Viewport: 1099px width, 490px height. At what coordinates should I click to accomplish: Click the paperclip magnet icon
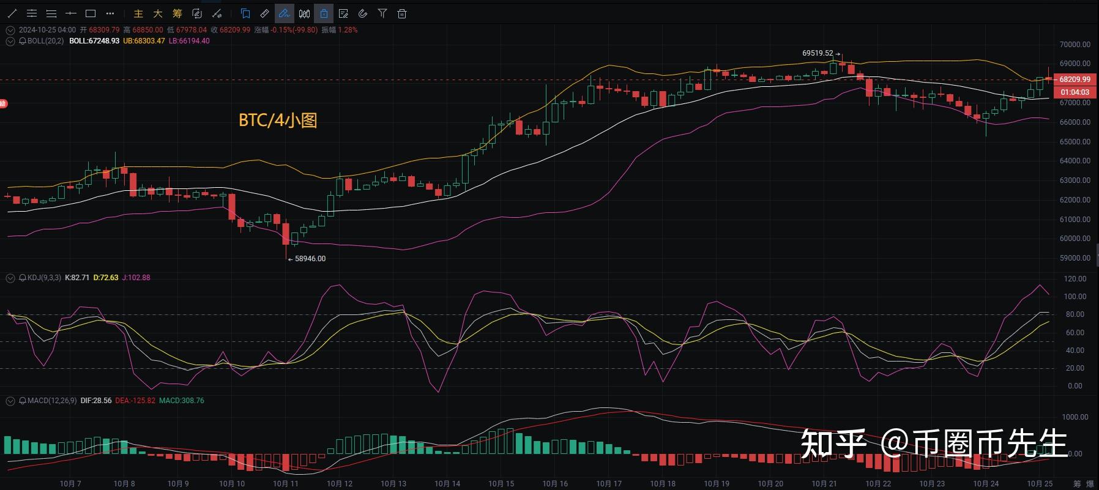click(x=363, y=13)
